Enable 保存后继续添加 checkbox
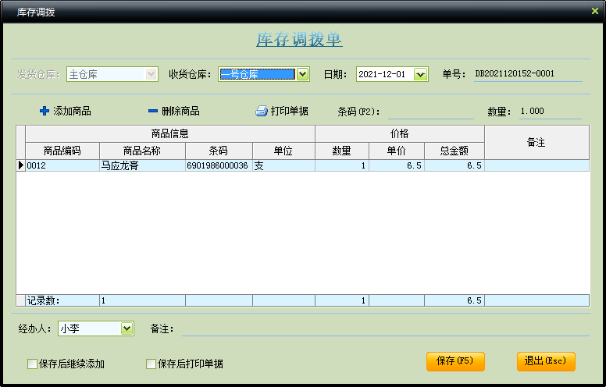Screen dimensions: 606x387 click(33, 364)
